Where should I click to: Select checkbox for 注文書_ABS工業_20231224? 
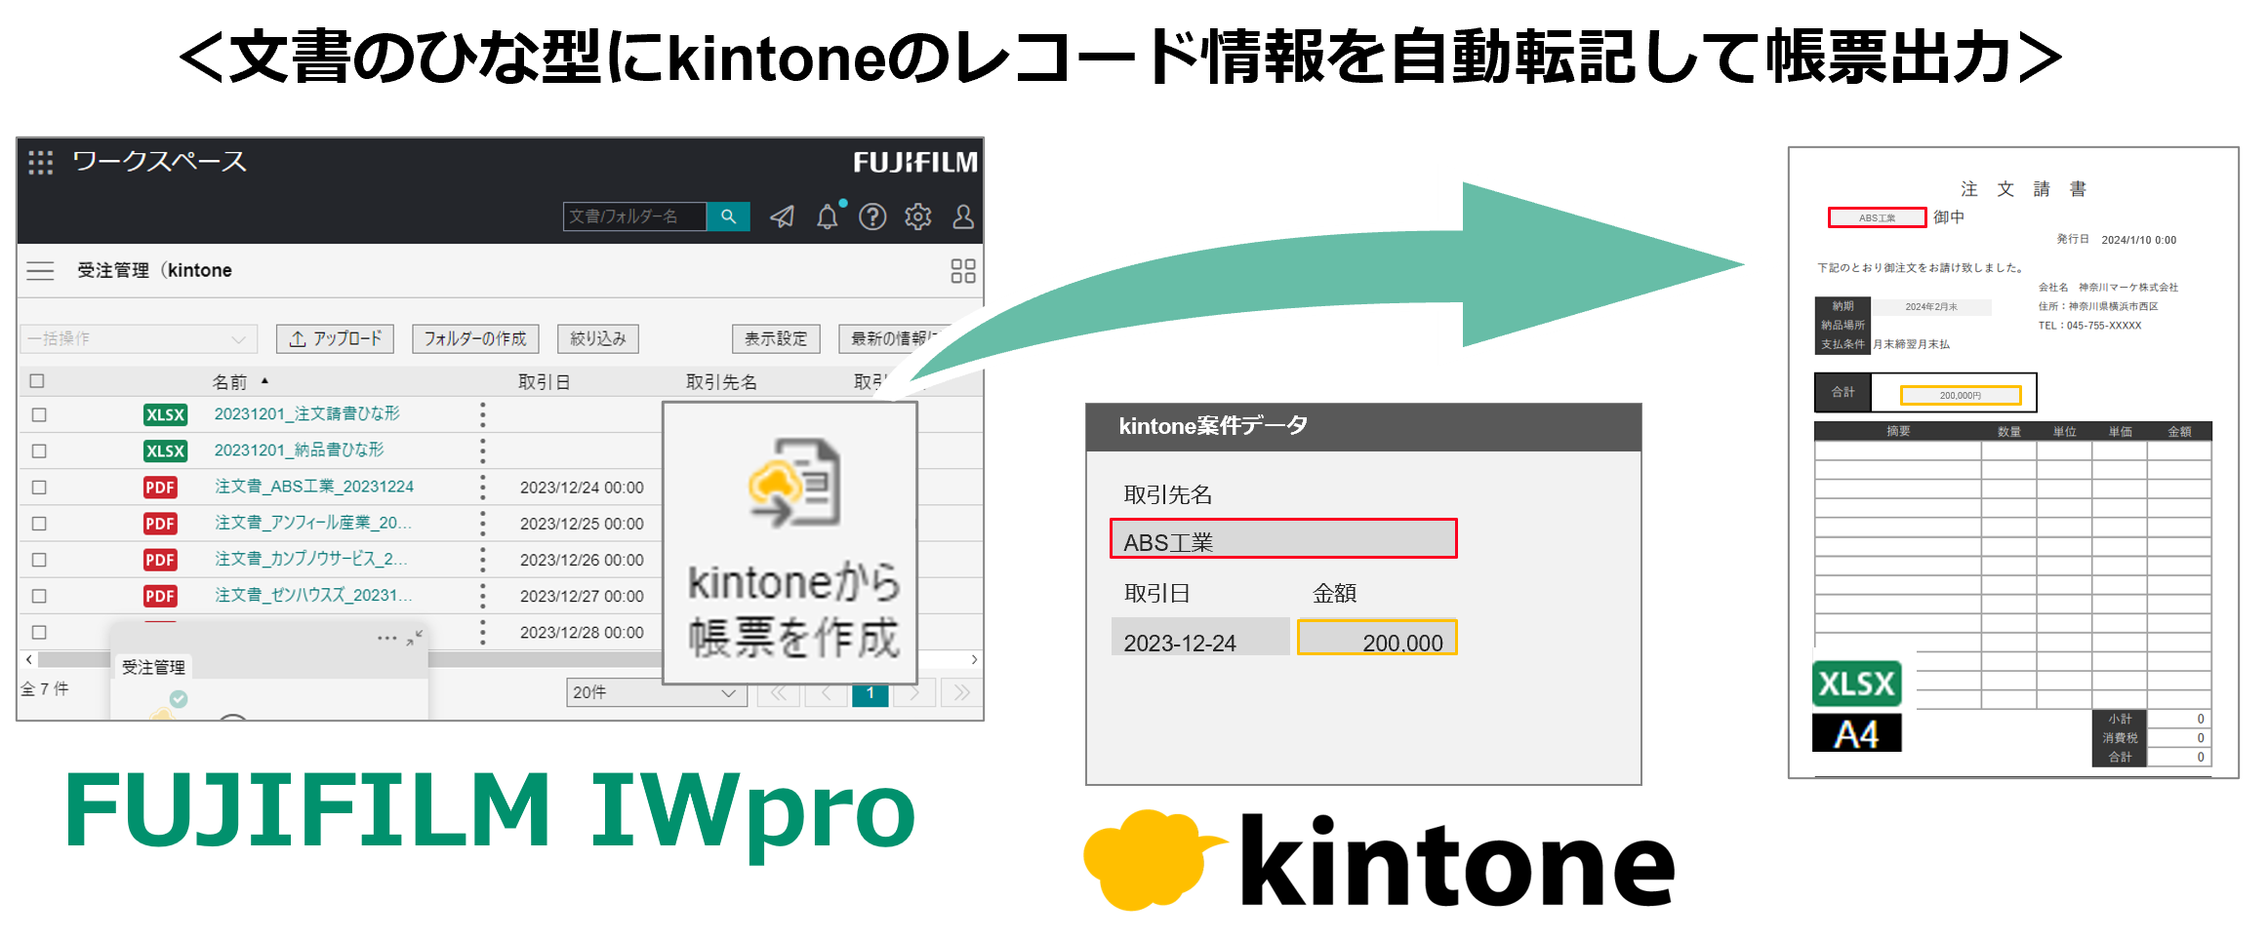pos(39,488)
